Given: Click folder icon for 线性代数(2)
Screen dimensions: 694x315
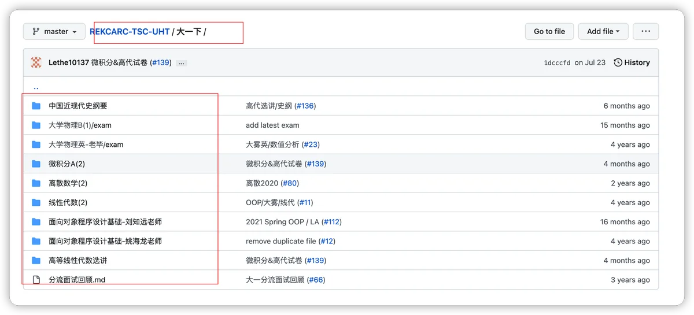Looking at the screenshot, I should (36, 202).
